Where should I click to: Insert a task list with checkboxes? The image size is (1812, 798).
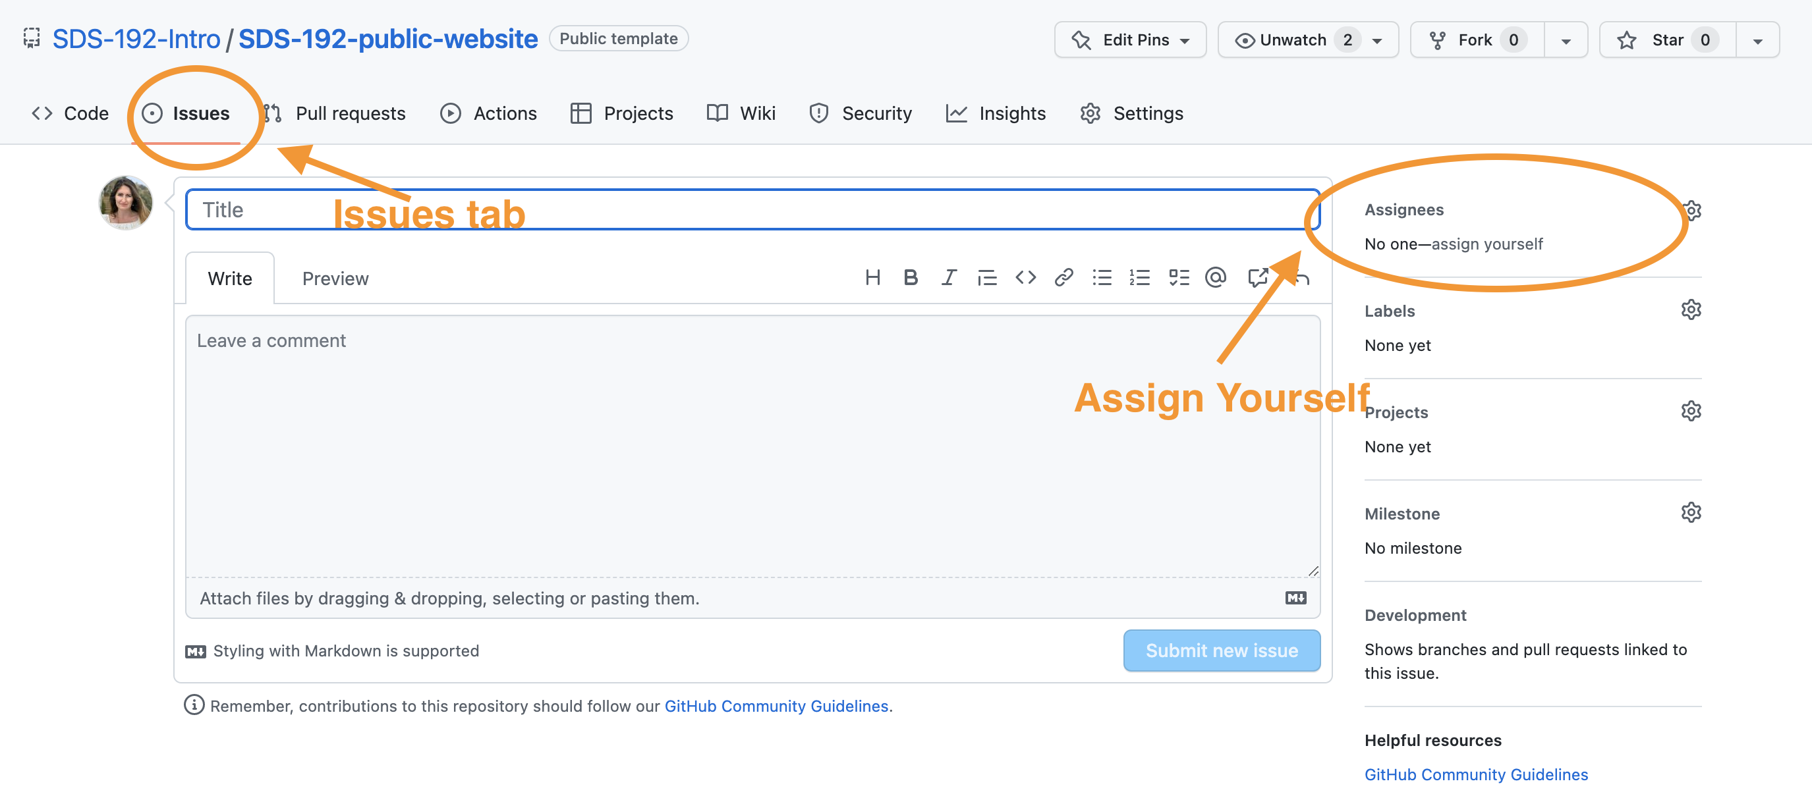coord(1179,279)
